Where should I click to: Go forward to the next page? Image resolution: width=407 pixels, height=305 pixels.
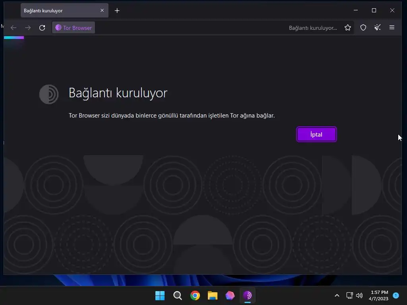pos(28,28)
